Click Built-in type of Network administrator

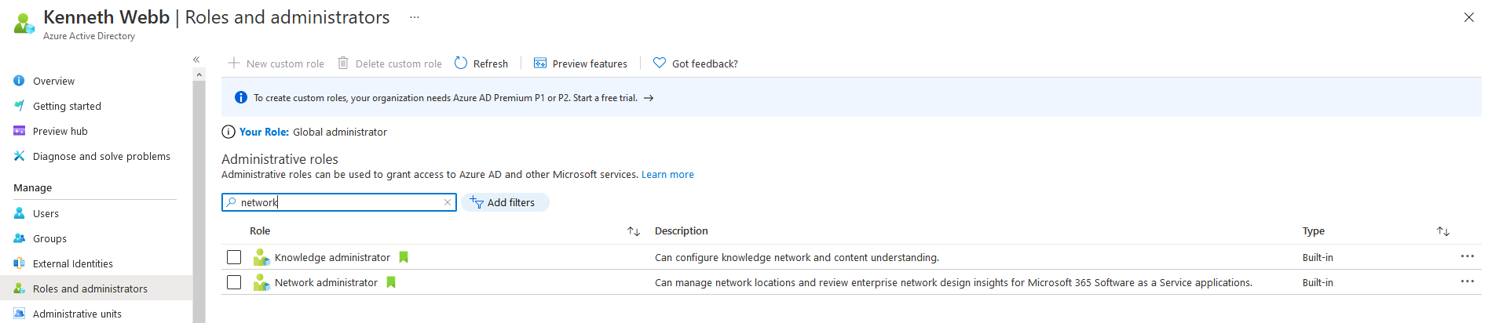click(1318, 282)
